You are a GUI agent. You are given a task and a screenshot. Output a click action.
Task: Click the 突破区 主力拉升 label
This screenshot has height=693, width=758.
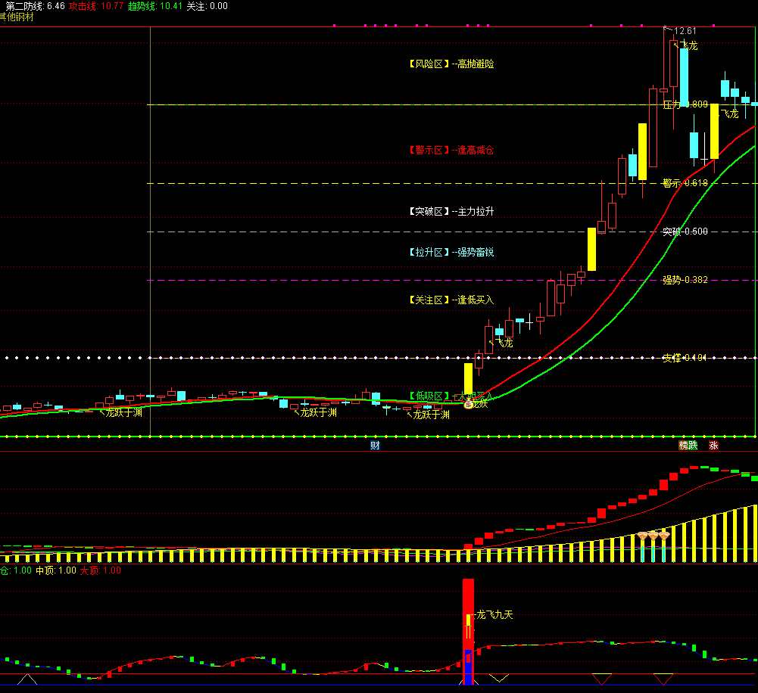click(451, 211)
